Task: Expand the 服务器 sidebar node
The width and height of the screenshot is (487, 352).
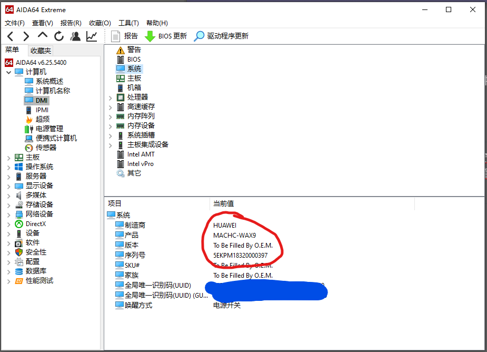Action: click(x=9, y=177)
